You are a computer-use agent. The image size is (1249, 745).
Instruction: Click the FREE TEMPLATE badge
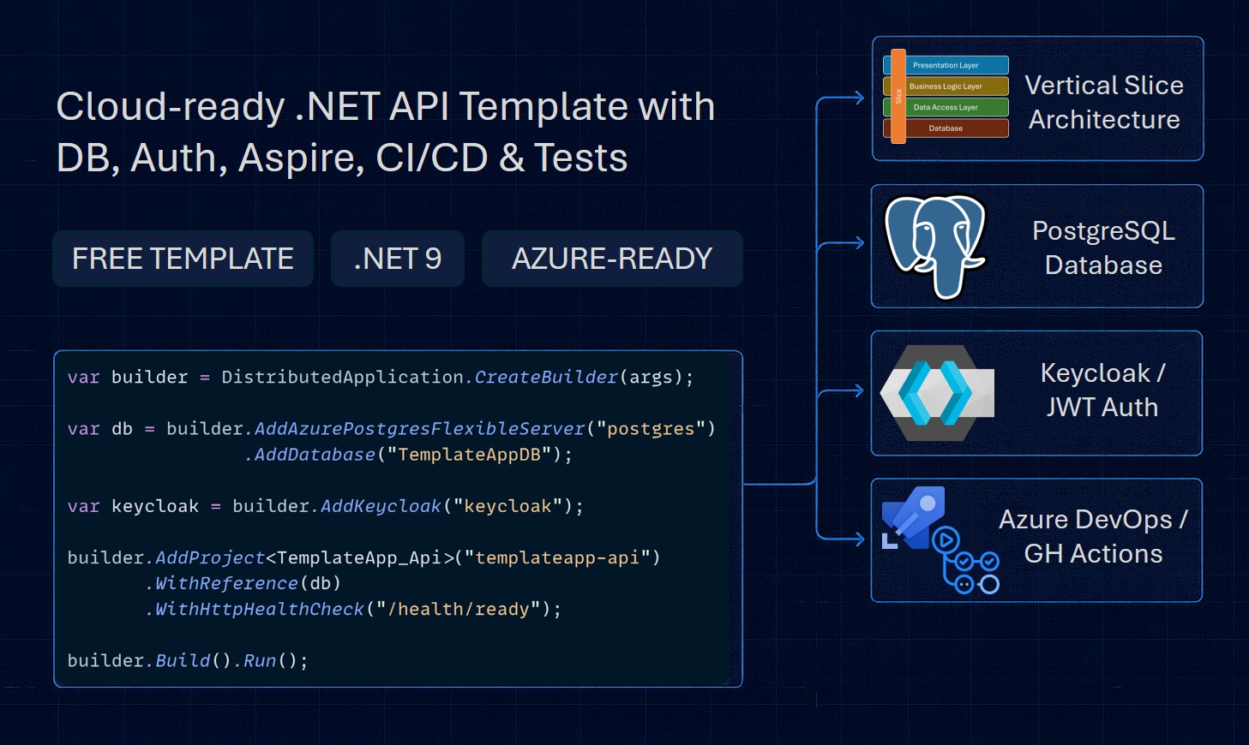coord(183,259)
